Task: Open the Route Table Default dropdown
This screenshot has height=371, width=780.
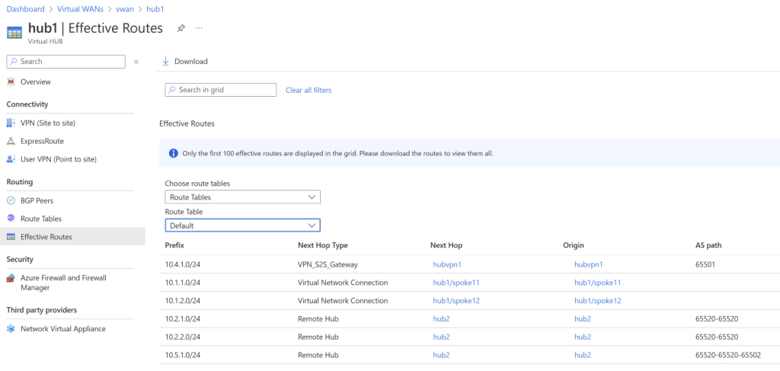Action: pyautogui.click(x=242, y=225)
